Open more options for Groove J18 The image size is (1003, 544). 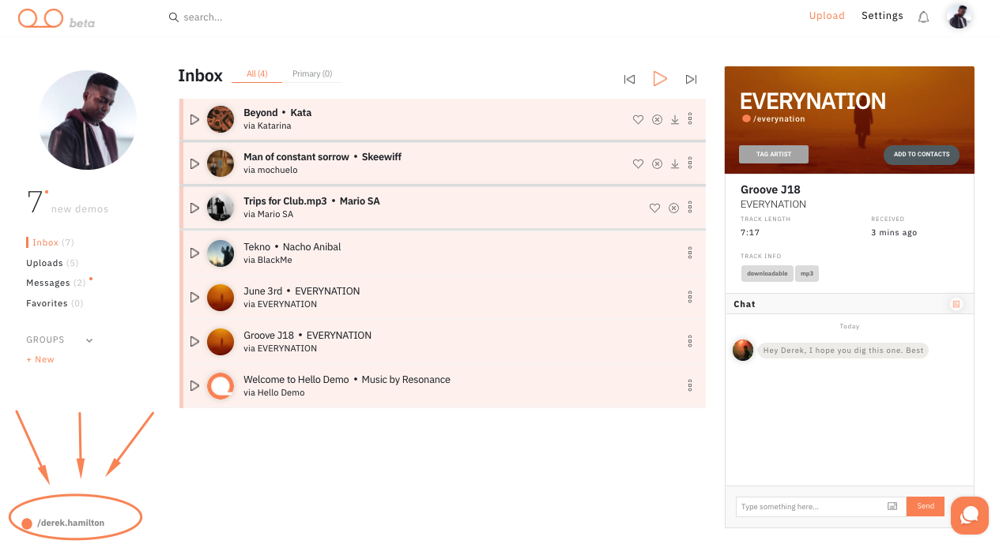690,341
